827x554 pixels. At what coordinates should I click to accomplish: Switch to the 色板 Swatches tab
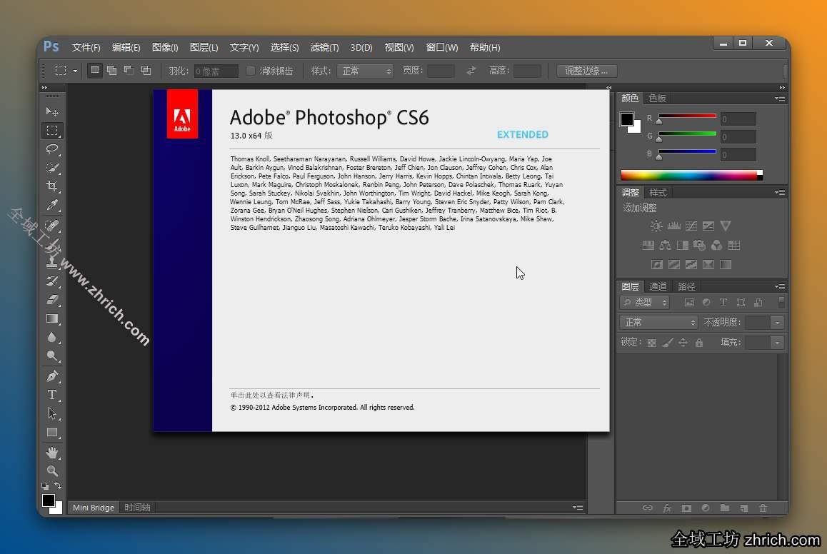(x=657, y=98)
